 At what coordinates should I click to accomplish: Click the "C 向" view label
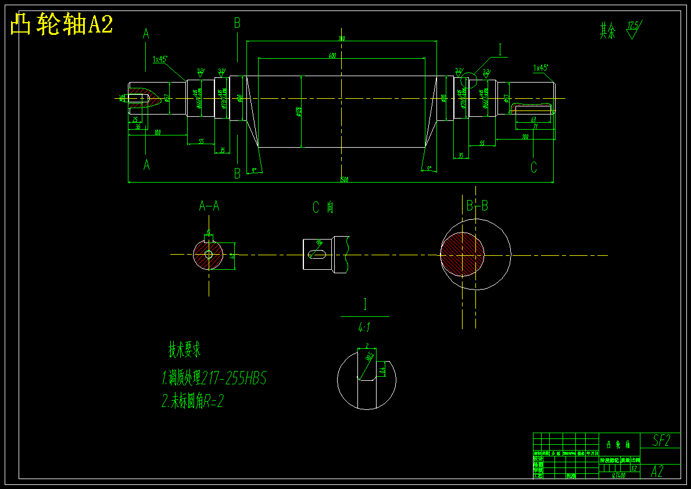[x=323, y=207]
